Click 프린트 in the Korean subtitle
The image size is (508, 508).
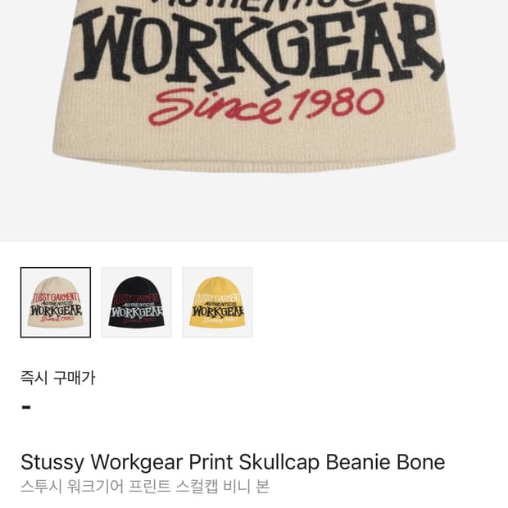pos(149,487)
